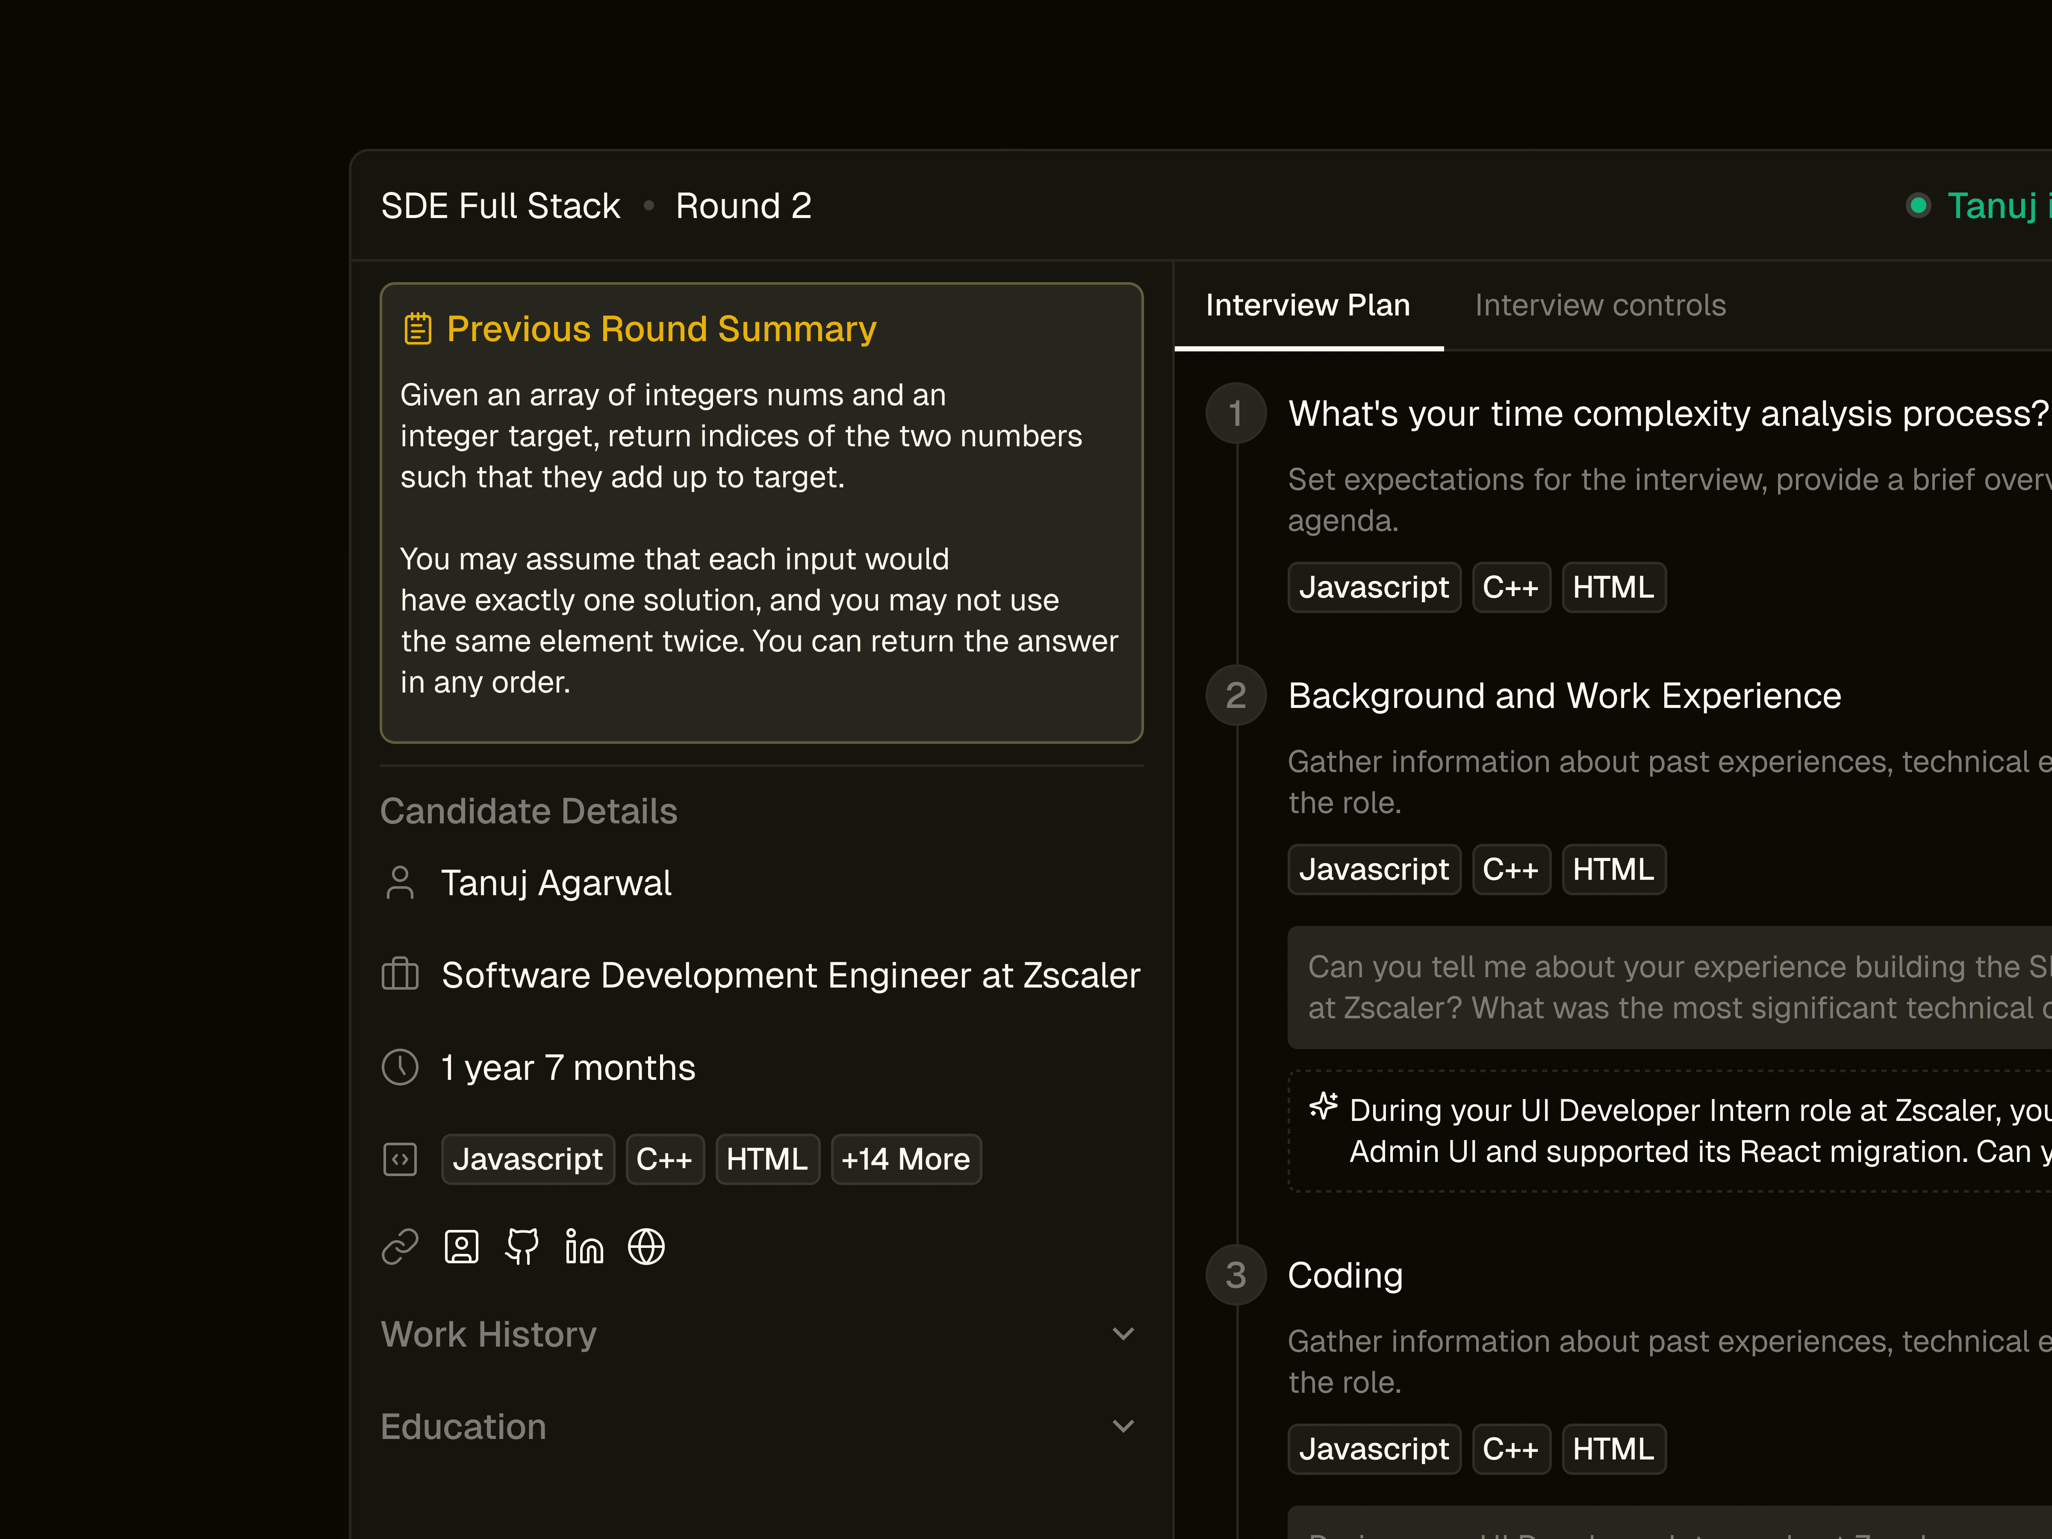The width and height of the screenshot is (2052, 1539).
Task: Expand the Work History section
Action: (x=1123, y=1334)
